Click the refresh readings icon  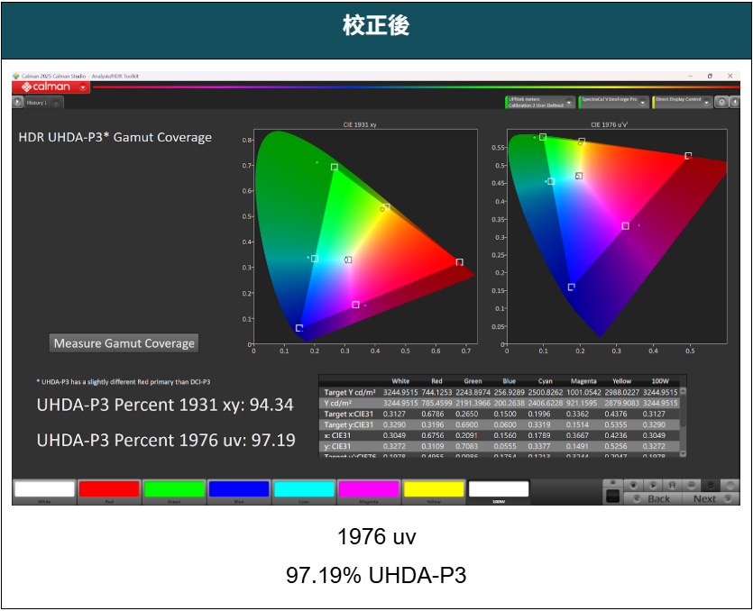pyautogui.click(x=711, y=486)
